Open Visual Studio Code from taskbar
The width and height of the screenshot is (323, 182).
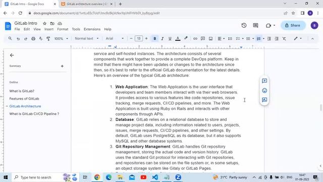pos(155,177)
